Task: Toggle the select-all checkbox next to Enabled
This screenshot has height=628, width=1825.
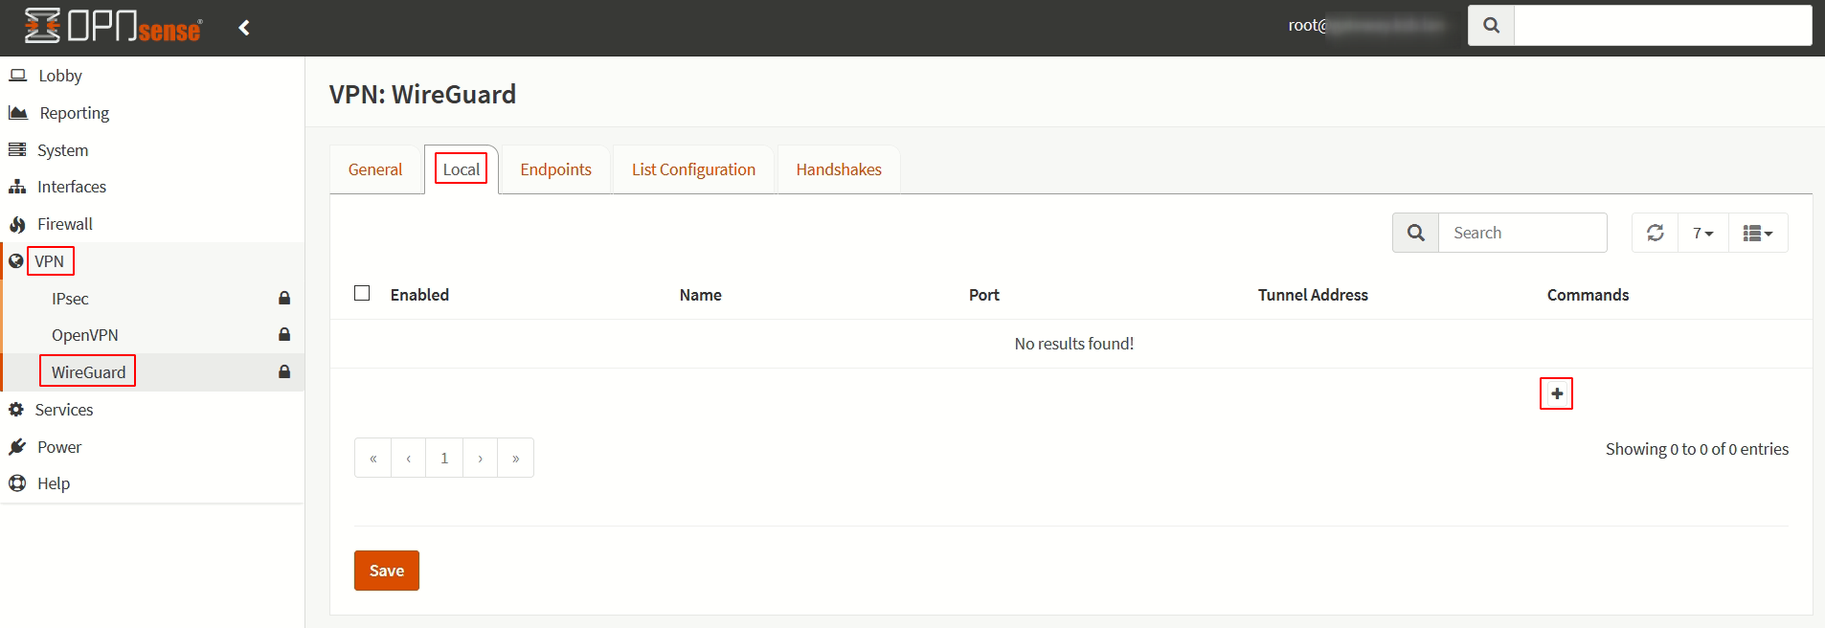Action: coord(362,293)
